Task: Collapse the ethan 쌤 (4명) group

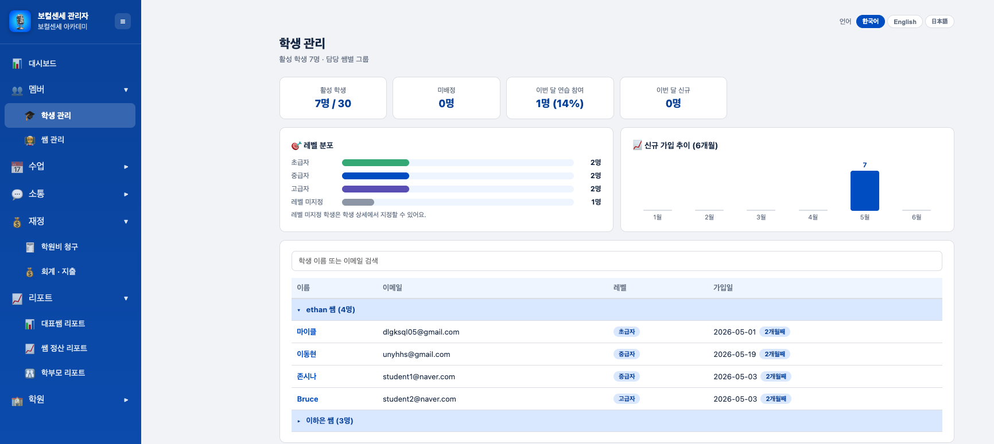Action: click(x=617, y=309)
